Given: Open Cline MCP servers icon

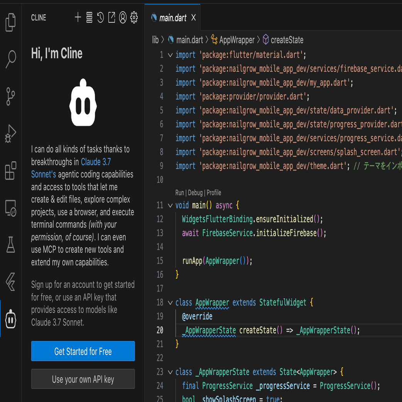Looking at the screenshot, I should coord(89,17).
